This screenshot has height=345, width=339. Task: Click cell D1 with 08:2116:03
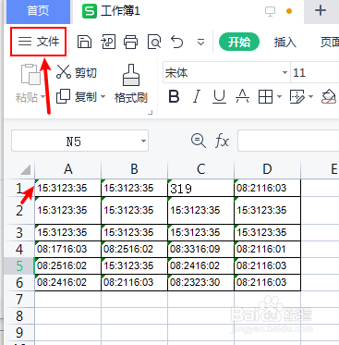point(267,188)
